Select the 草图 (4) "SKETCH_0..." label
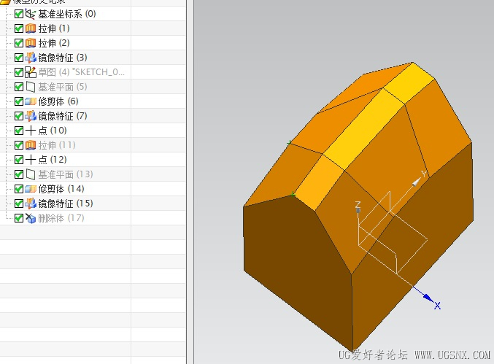 pyautogui.click(x=82, y=72)
